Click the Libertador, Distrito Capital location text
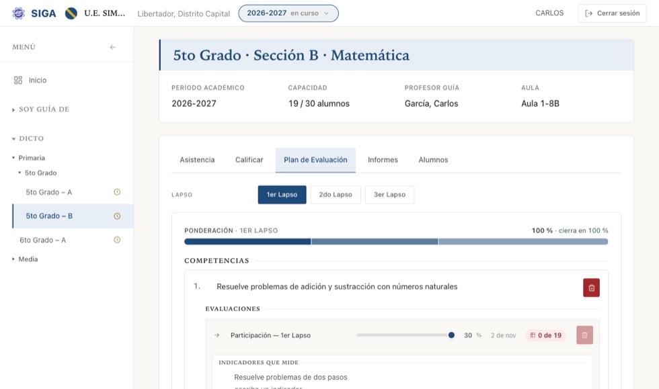The width and height of the screenshot is (659, 389). click(x=184, y=13)
